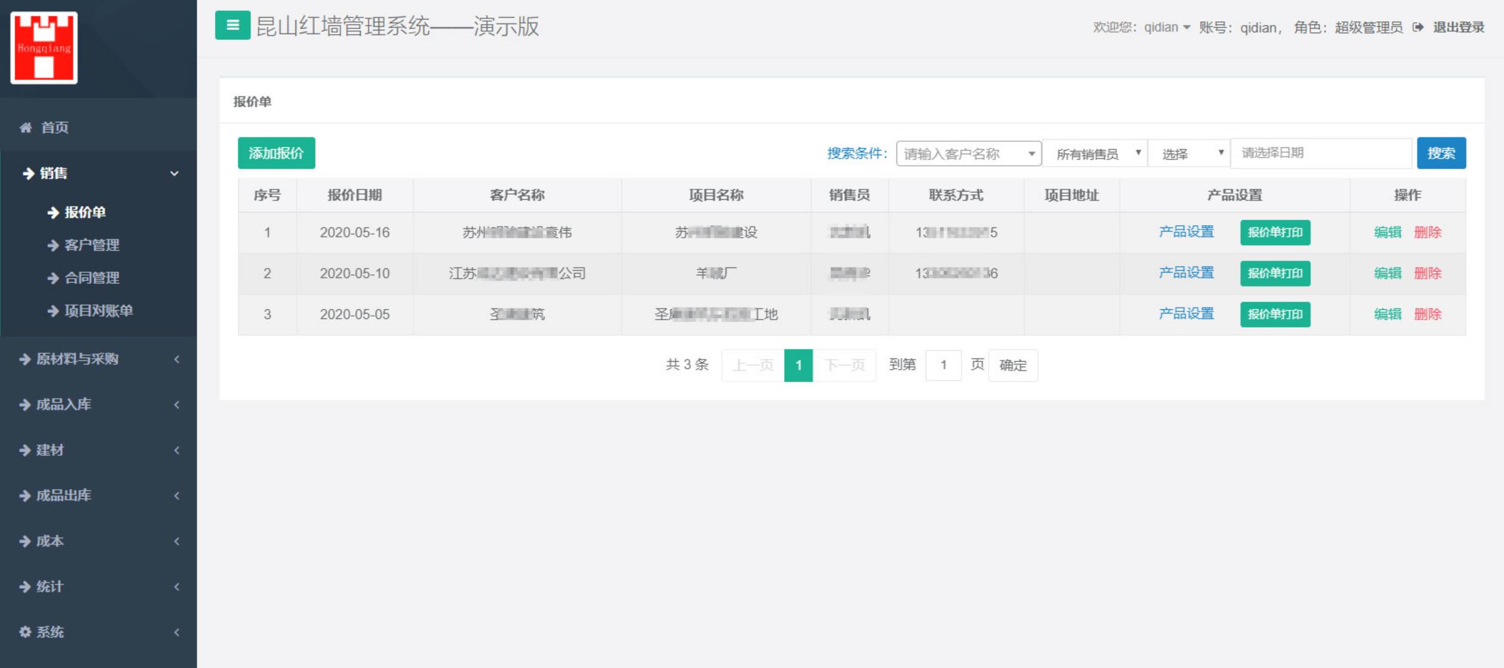Click the logout icon beside 退出登录
1504x668 pixels.
(x=1418, y=27)
